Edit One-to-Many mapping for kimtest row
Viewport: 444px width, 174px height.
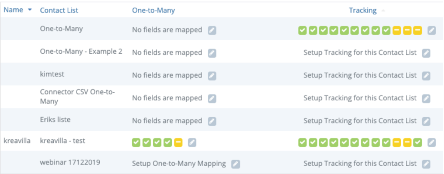(212, 75)
